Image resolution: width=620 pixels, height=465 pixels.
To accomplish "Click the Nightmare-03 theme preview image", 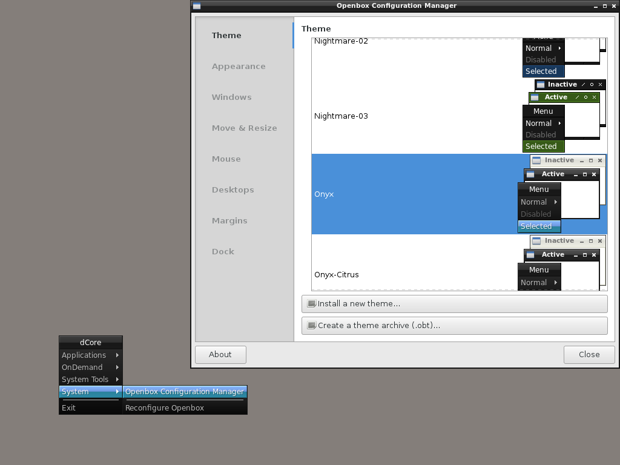I will tap(564, 116).
